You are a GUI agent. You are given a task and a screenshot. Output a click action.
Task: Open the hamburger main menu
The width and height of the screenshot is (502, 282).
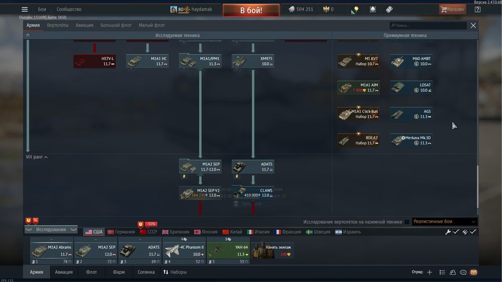25,9
